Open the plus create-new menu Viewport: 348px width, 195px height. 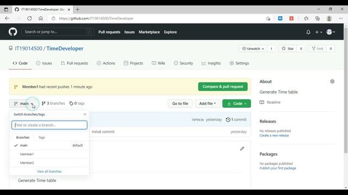click(x=319, y=32)
